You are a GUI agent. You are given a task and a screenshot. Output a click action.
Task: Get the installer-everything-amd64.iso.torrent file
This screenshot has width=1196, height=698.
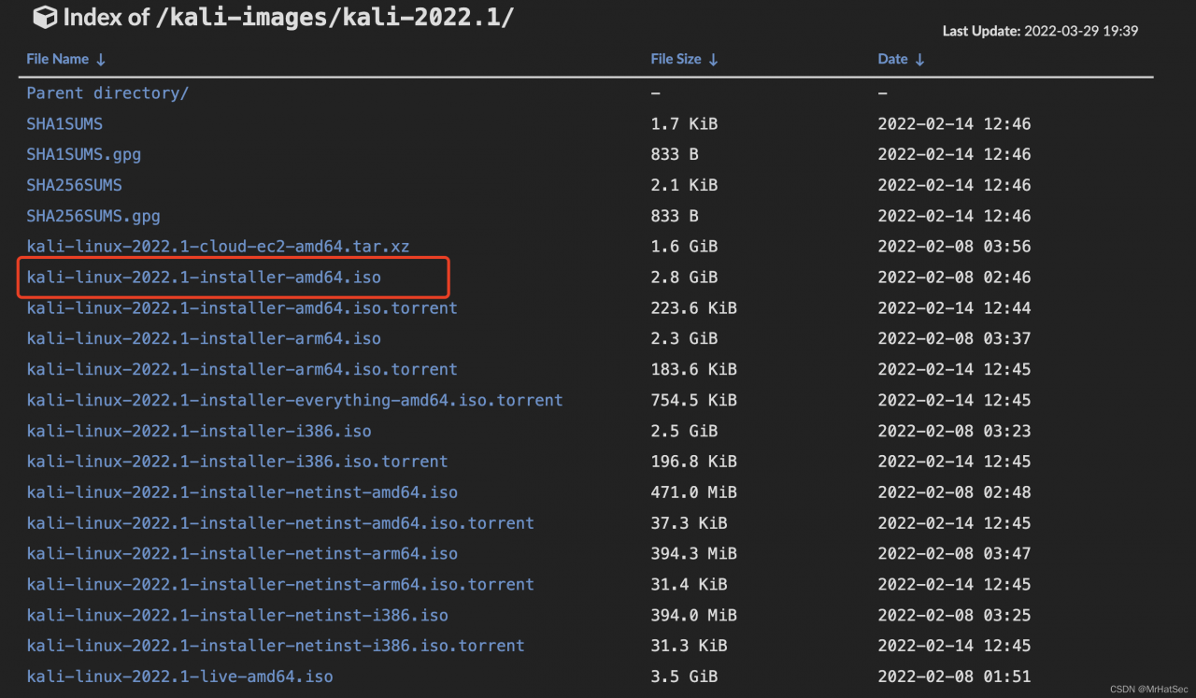[294, 400]
